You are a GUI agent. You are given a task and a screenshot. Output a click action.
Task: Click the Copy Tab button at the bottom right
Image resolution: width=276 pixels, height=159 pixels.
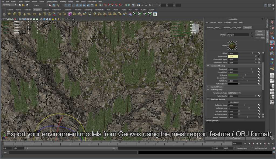pos(256,139)
